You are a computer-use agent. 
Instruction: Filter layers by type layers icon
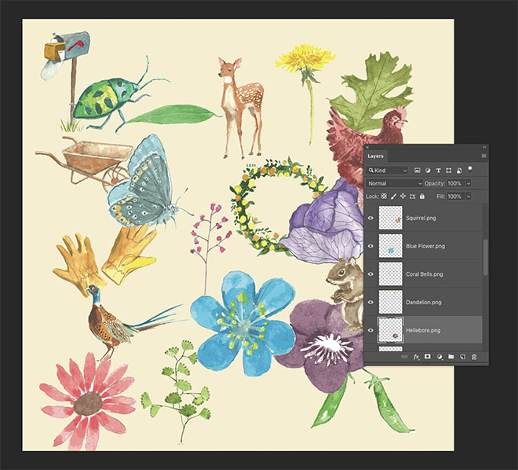pos(439,171)
